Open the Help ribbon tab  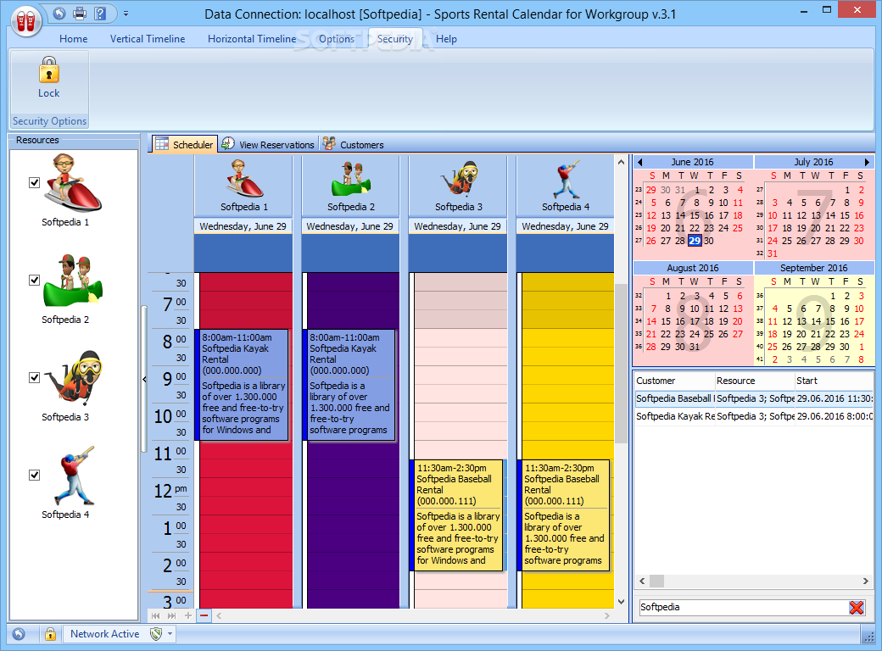446,39
